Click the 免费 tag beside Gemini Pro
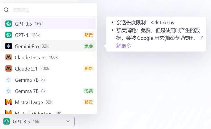Image resolution: width=211 pixels, height=129 pixels. [x=89, y=46]
